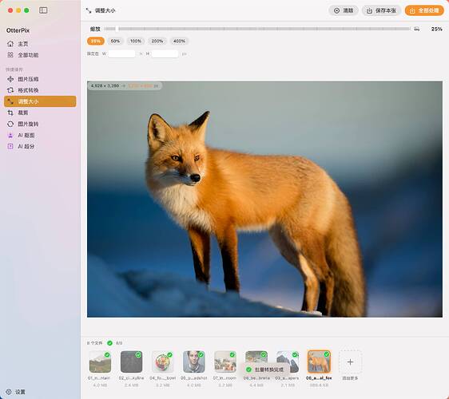This screenshot has width=449, height=399.
Task: Click the plus tile to add more images
Action: (x=350, y=361)
